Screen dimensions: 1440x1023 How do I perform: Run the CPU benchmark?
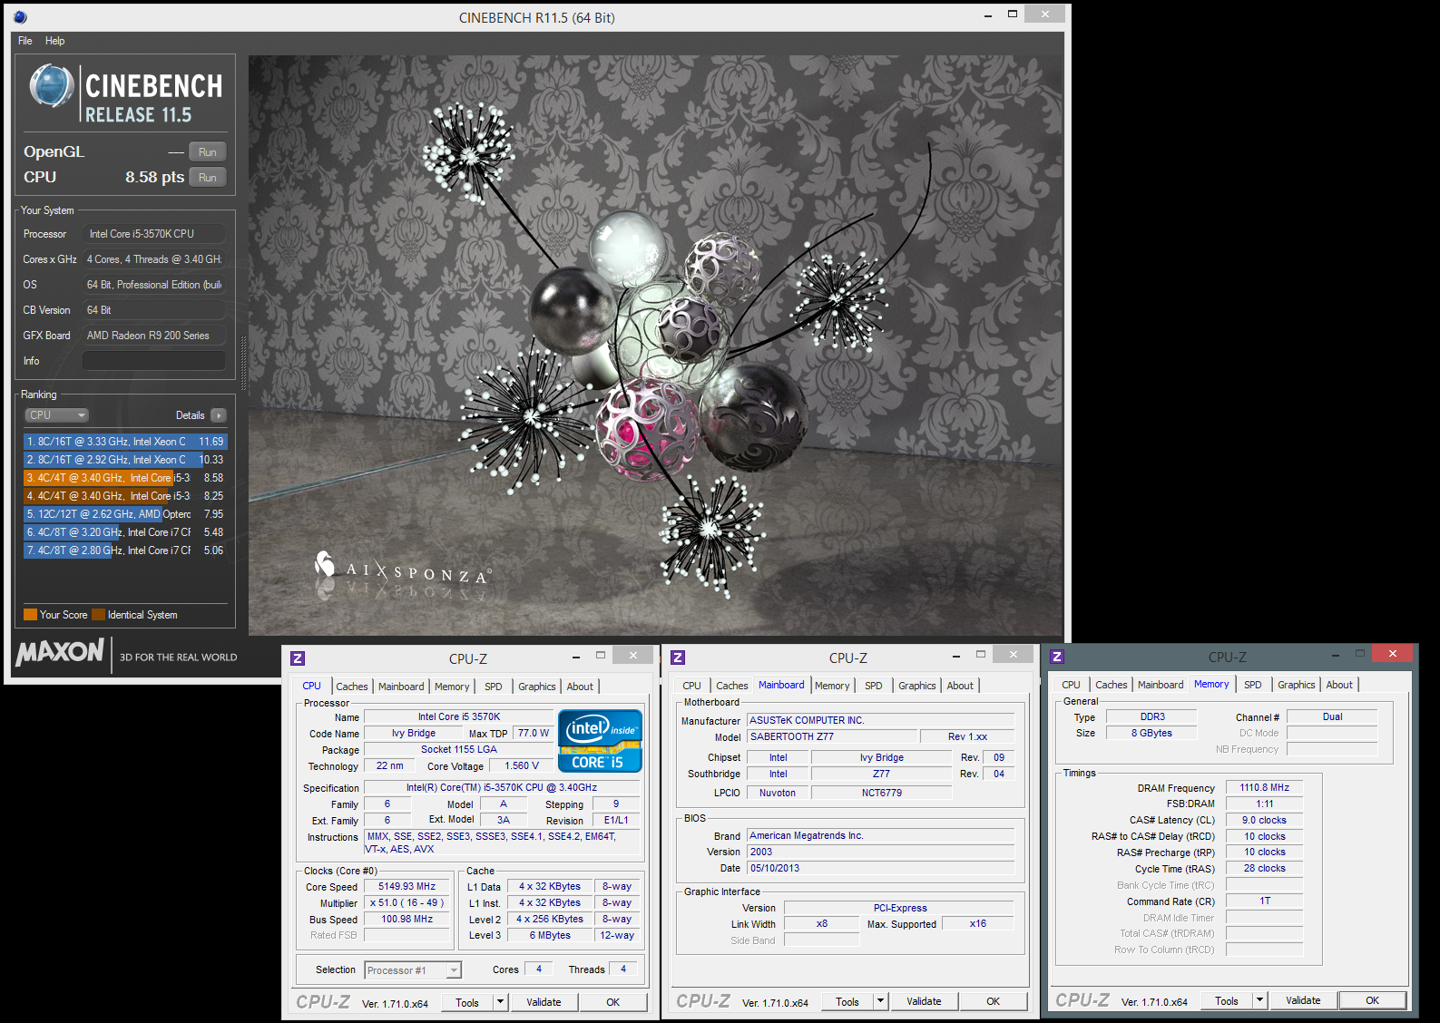point(208,177)
